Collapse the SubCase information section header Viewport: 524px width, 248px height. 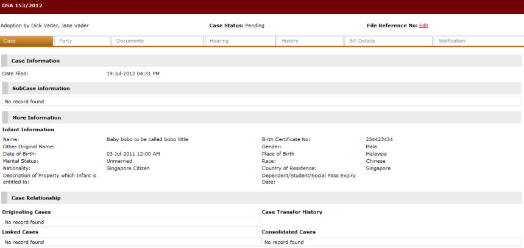point(41,88)
